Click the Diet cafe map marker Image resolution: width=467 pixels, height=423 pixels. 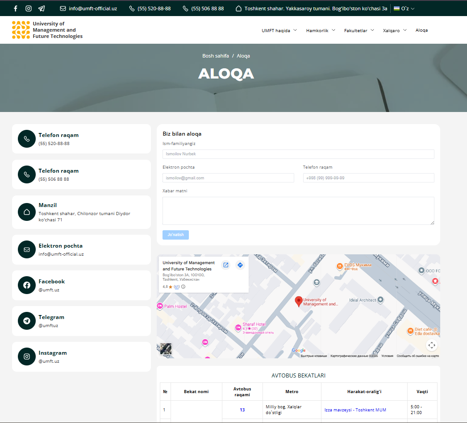pyautogui.click(x=410, y=331)
